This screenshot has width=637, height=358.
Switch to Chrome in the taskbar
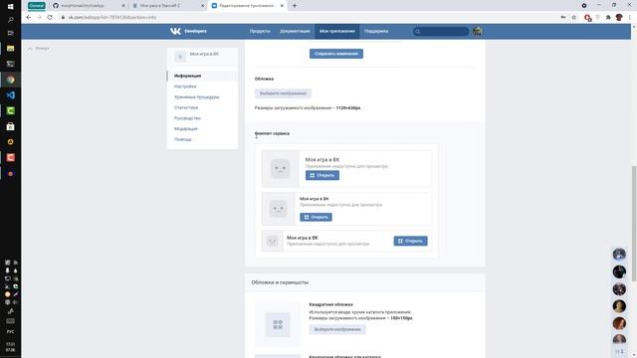tap(11, 80)
